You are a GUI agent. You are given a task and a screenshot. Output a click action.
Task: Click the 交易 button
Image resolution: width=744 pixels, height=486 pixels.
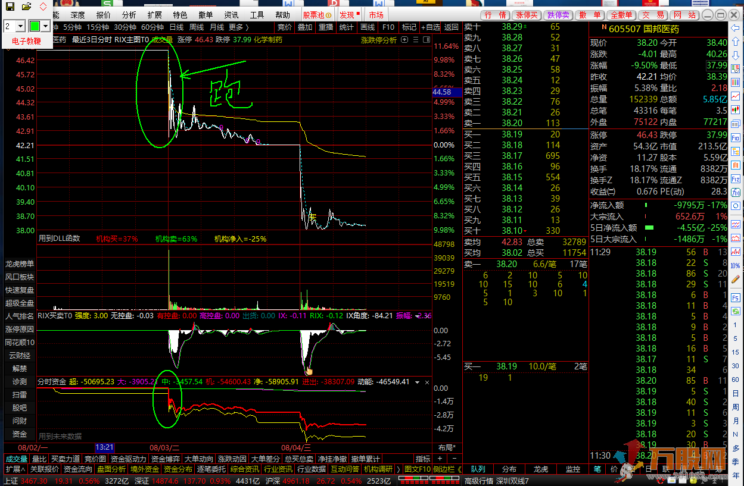(x=653, y=15)
